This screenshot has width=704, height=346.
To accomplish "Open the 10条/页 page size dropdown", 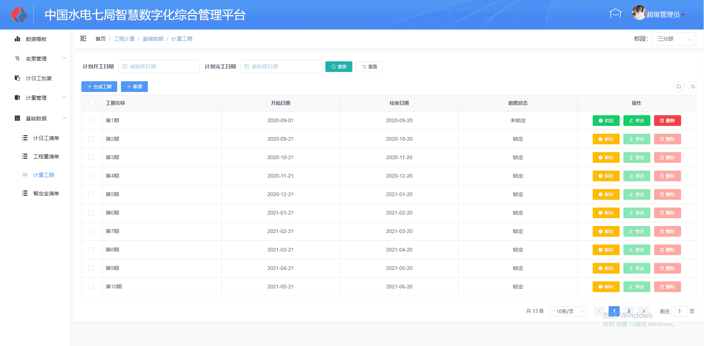I will pyautogui.click(x=568, y=312).
